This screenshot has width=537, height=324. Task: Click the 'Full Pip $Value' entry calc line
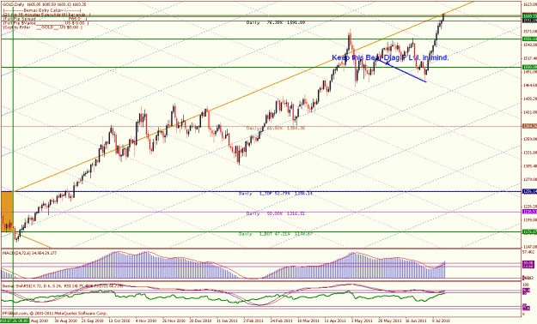pyautogui.click(x=46, y=23)
